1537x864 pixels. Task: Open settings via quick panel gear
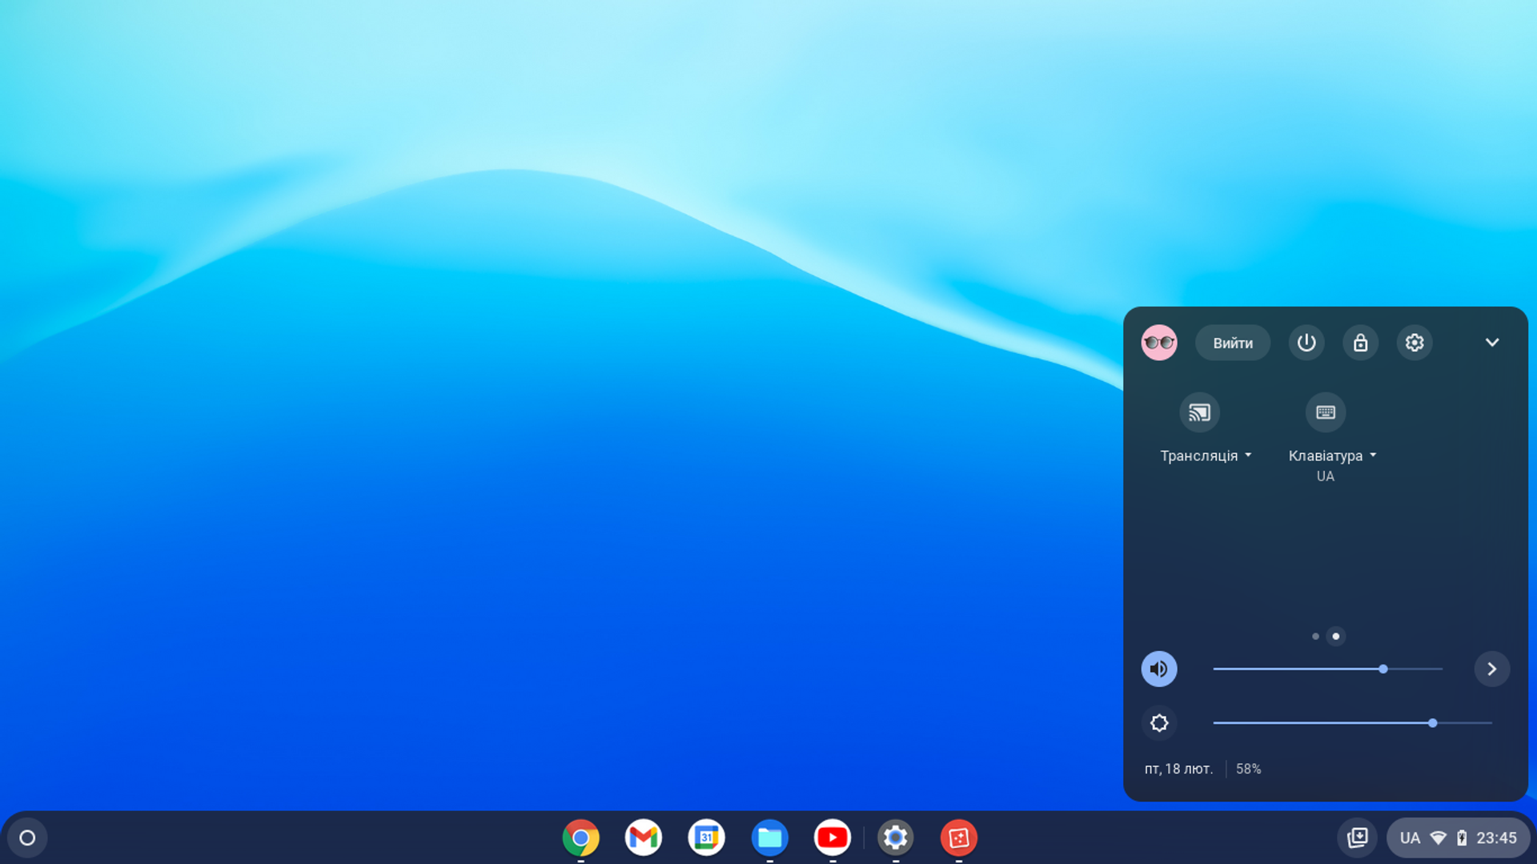(x=1415, y=343)
